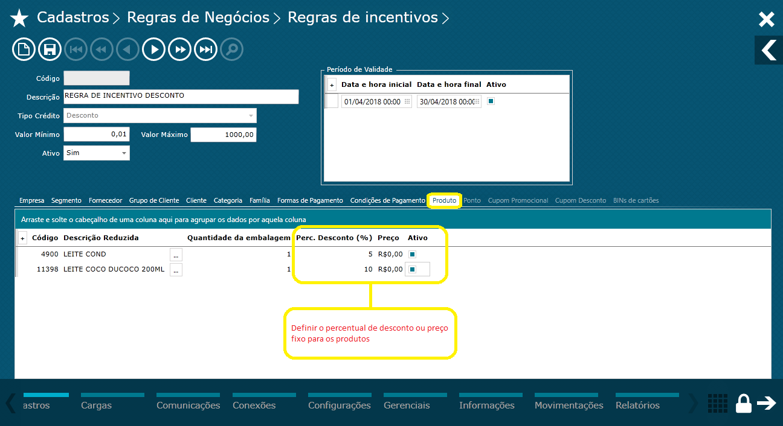Open the record search magnifier
This screenshot has width=783, height=426.
tap(231, 49)
